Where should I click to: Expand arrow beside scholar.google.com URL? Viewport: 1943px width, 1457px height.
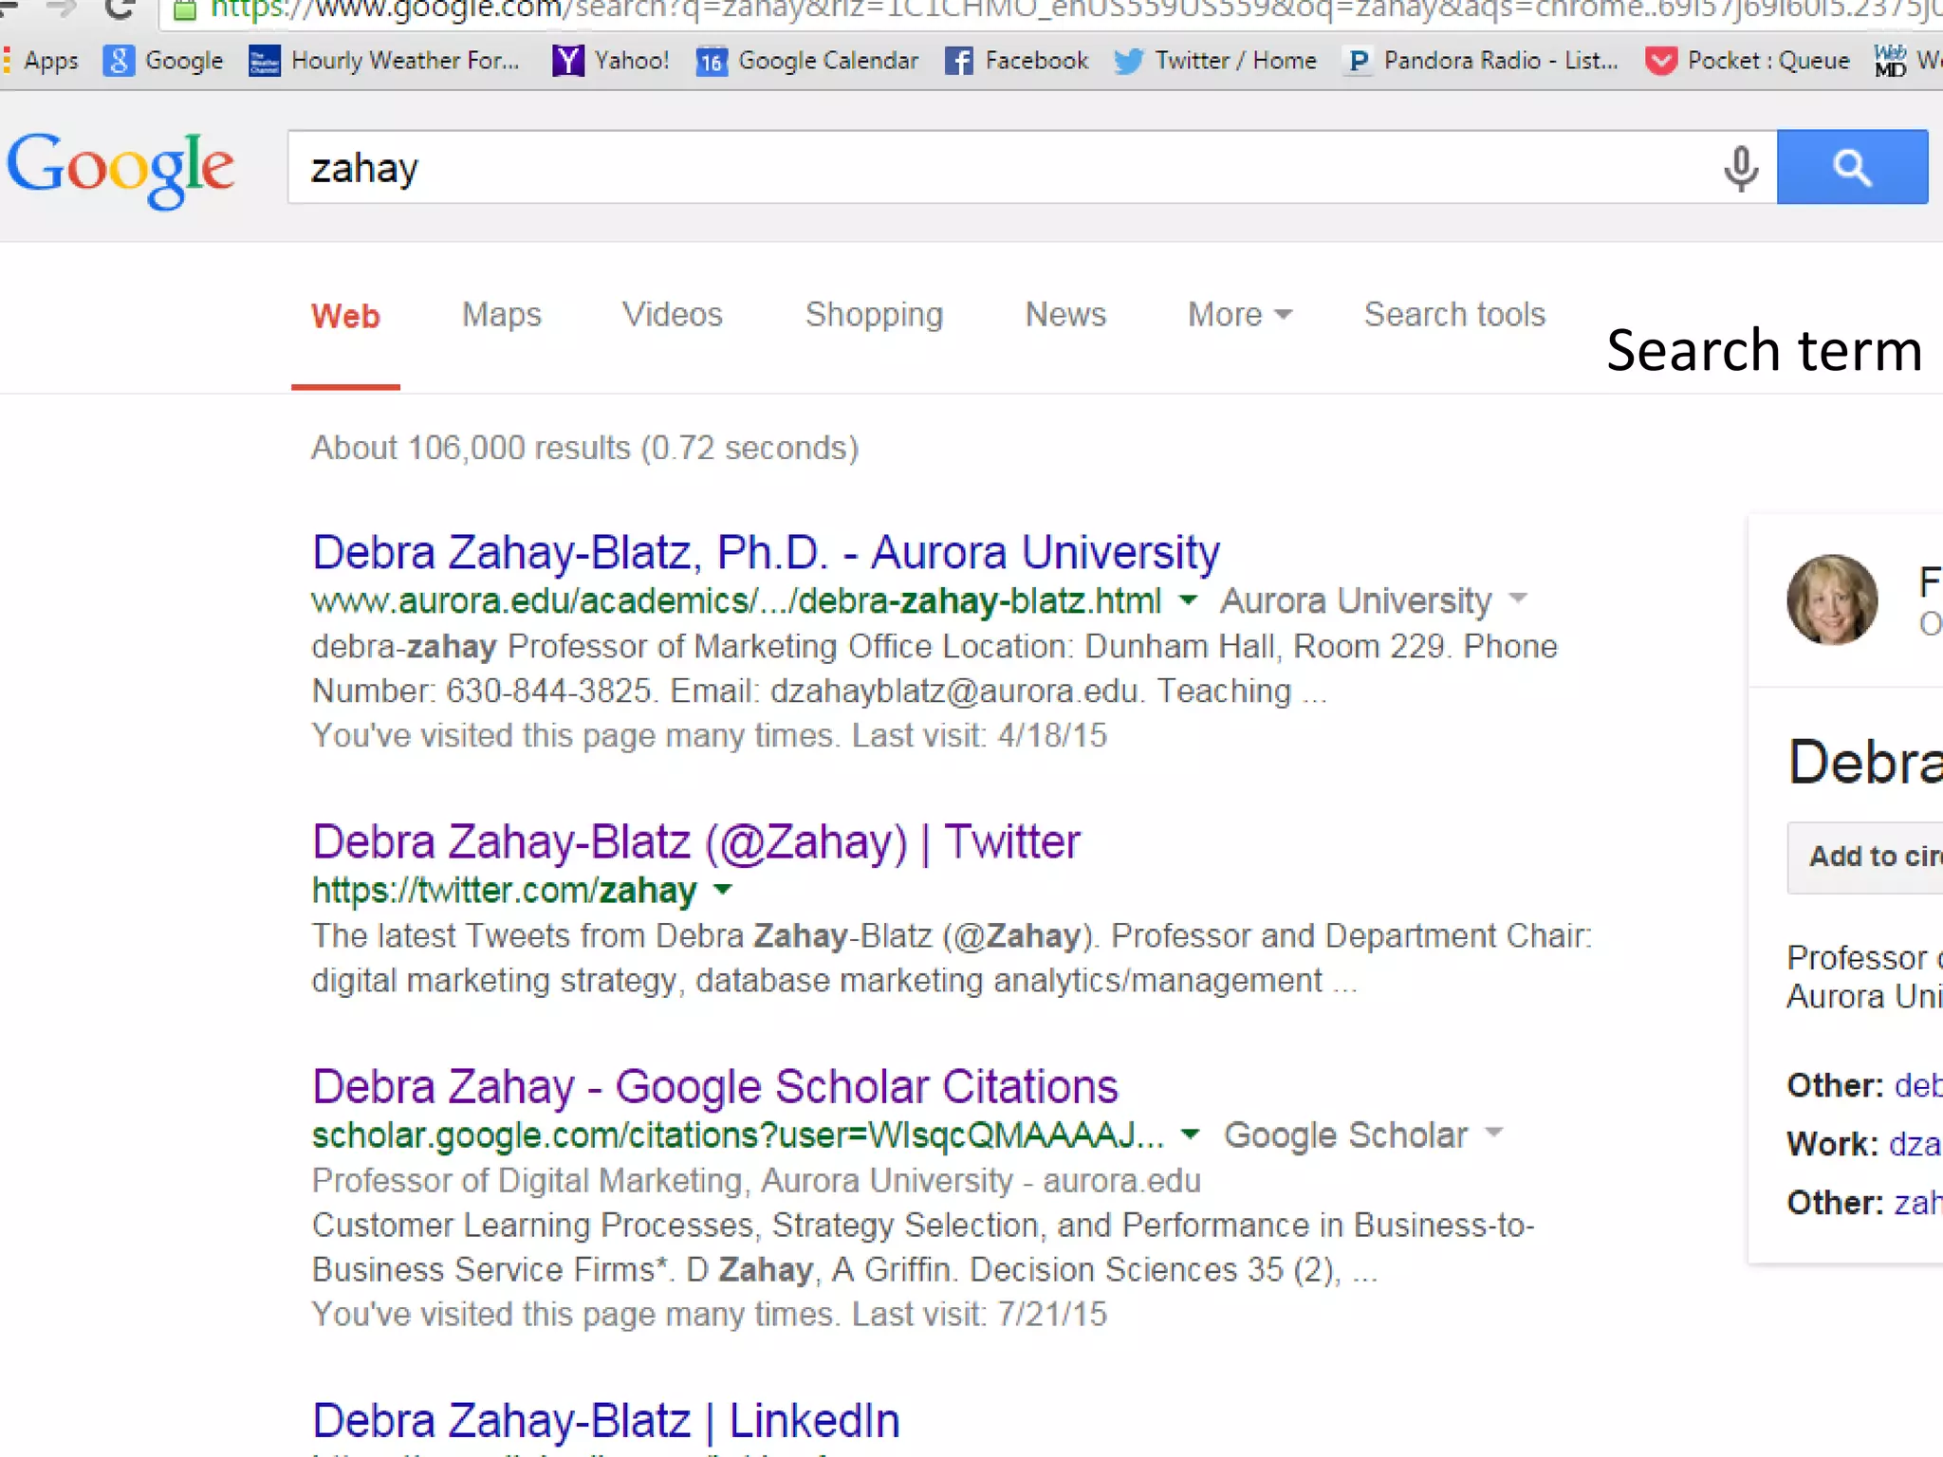[x=1190, y=1134]
